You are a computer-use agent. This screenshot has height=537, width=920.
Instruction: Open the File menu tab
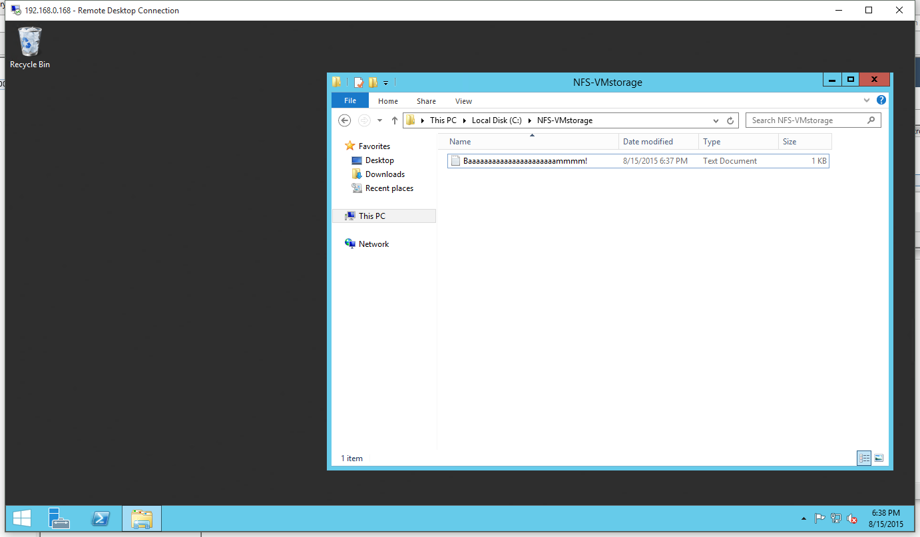pyautogui.click(x=349, y=100)
